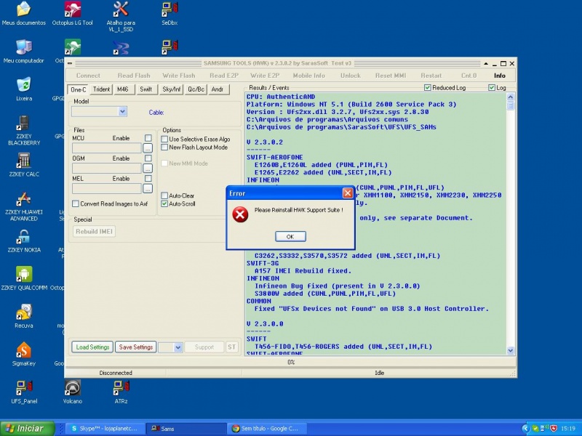582x436 pixels.
Task: Expand the Model dropdown list
Action: click(122, 111)
